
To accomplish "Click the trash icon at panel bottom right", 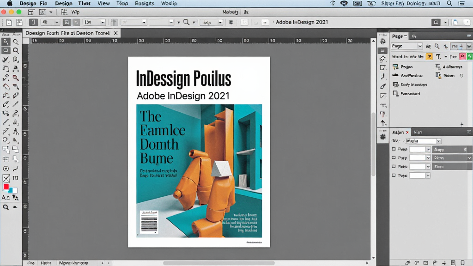I will pyautogui.click(x=463, y=263).
